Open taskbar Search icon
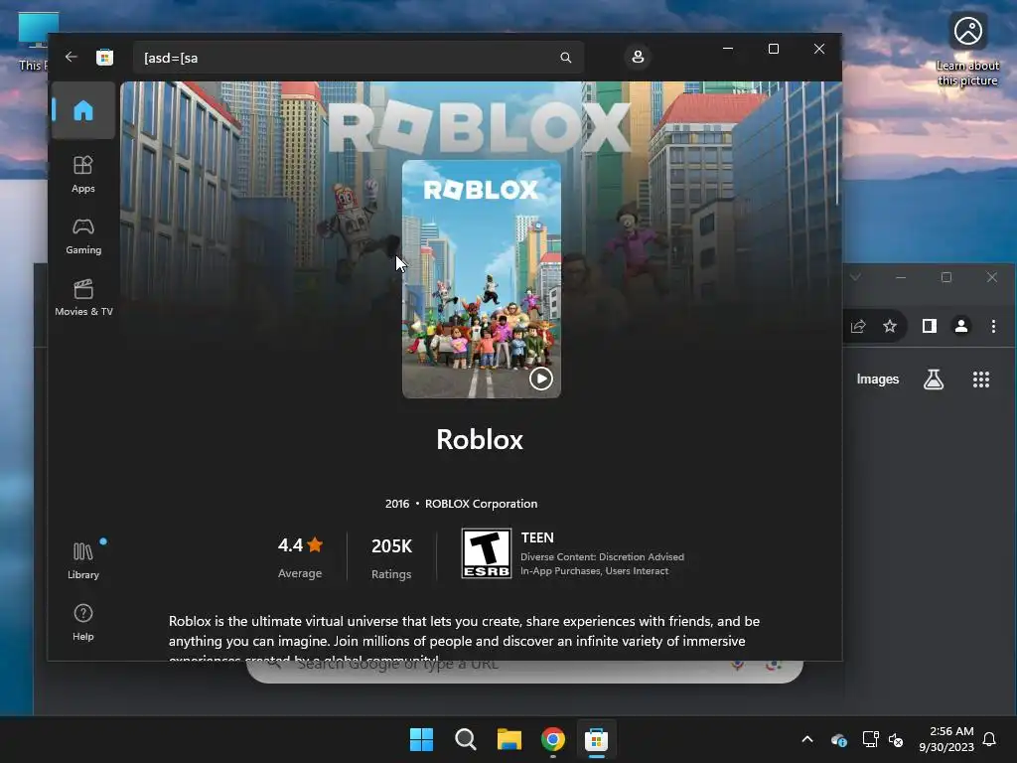 465,739
